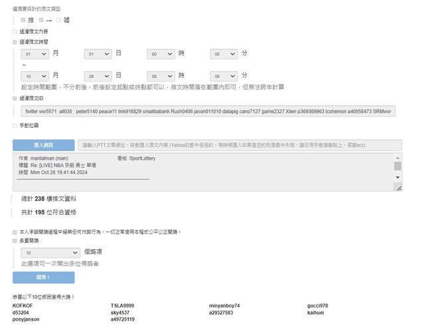This screenshot has height=328, width=425.
Task: Click the filtered ID list text field
Action: coord(207,110)
